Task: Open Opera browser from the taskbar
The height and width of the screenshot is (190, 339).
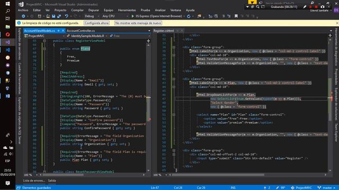Action: tap(7, 34)
